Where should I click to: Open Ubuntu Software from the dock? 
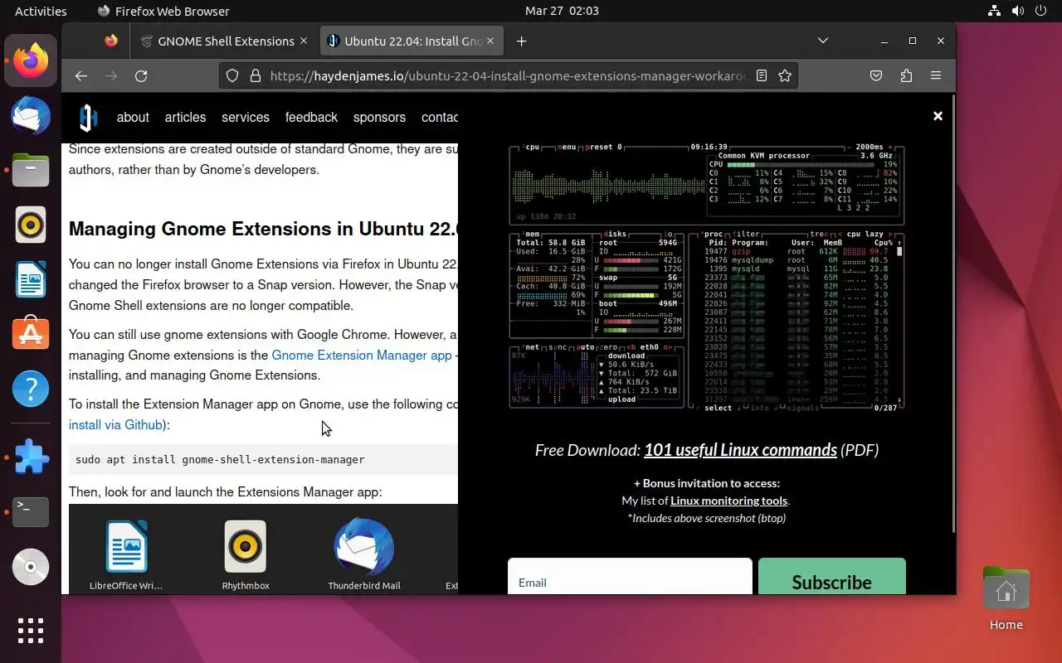(x=31, y=334)
